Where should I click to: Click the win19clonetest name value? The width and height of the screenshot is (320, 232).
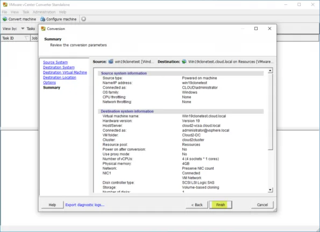(195, 83)
